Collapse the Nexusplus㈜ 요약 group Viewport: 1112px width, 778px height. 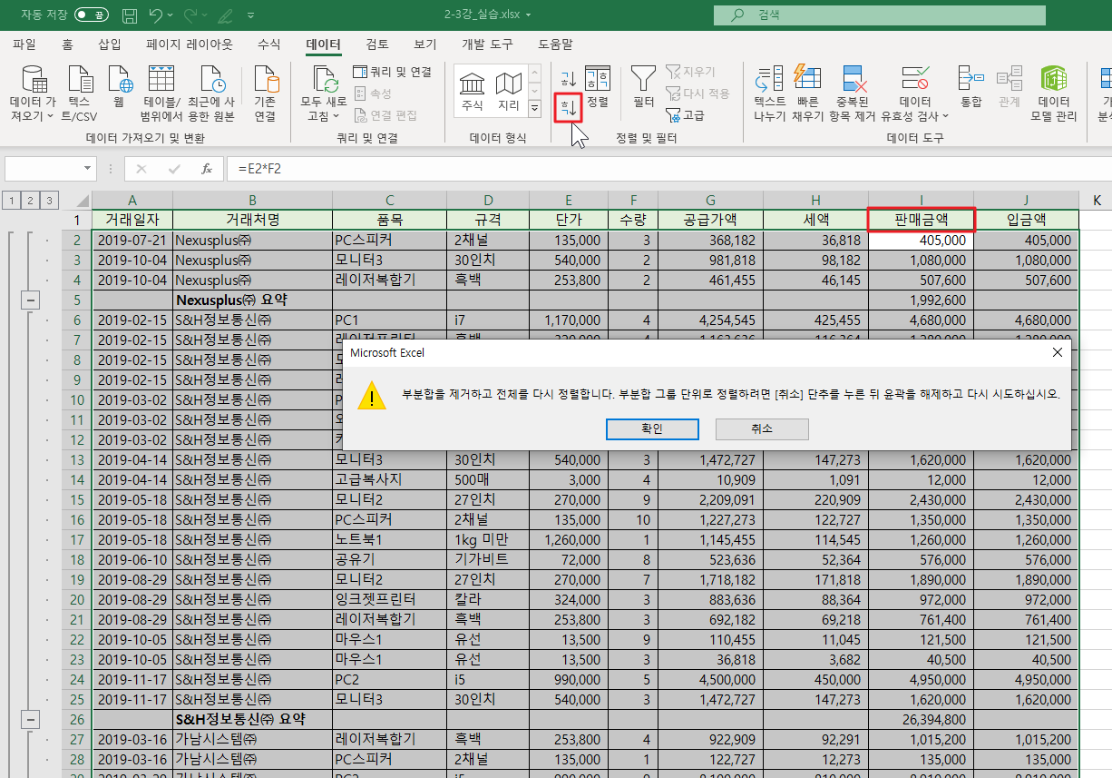(x=29, y=300)
